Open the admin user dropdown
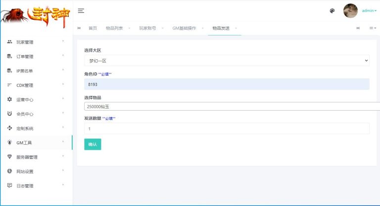Viewport: 380px width, 206px height. (369, 11)
